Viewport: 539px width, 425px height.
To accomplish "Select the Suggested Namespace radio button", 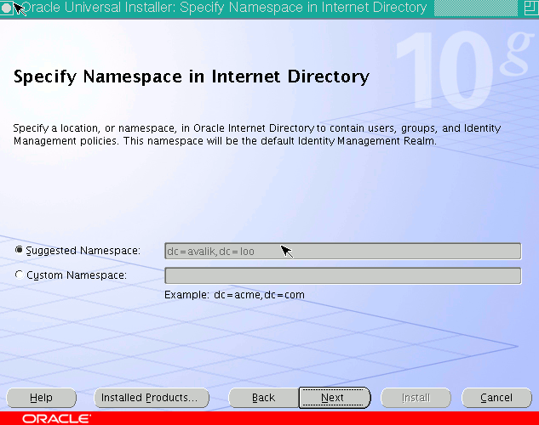I will point(20,250).
